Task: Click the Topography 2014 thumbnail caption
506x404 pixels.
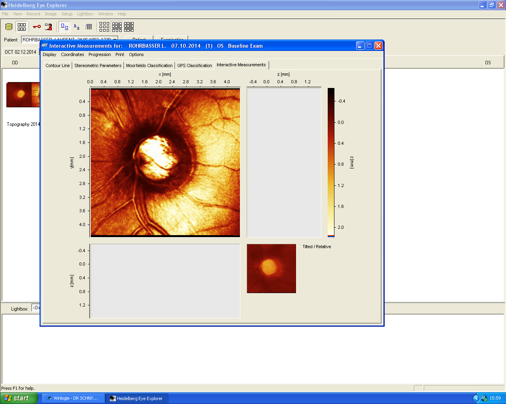Action: click(23, 124)
